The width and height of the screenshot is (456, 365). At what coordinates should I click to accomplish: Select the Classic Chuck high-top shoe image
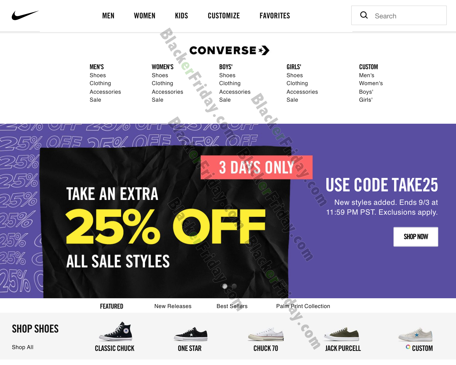116,331
